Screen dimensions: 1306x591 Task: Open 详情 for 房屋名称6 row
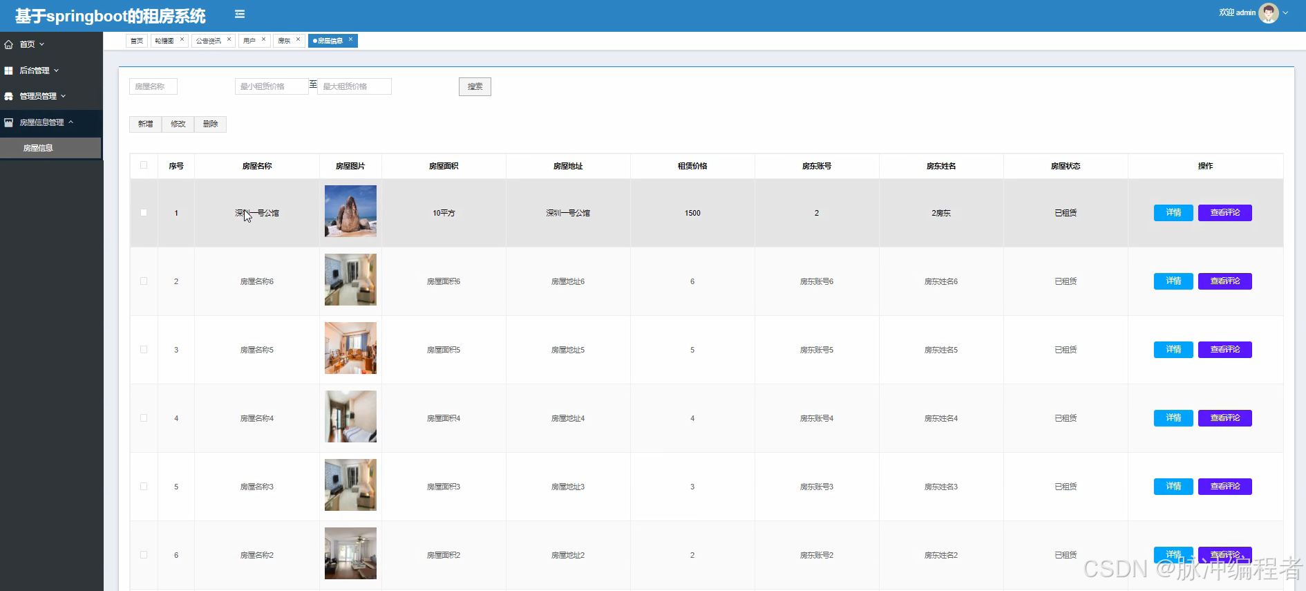[1173, 281]
